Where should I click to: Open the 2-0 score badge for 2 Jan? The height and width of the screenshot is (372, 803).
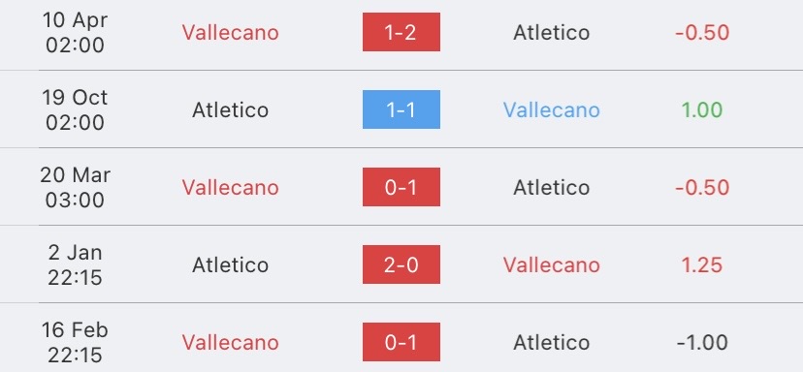point(401,264)
